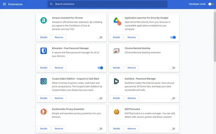Viewport: 216px width, 134px height.
Task: Open Details for Bitwarden
Action: (44, 68)
